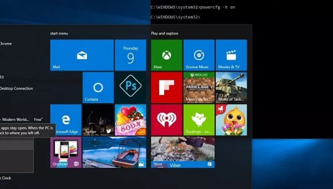Launch the Zynga chick game tile

pos(231,120)
